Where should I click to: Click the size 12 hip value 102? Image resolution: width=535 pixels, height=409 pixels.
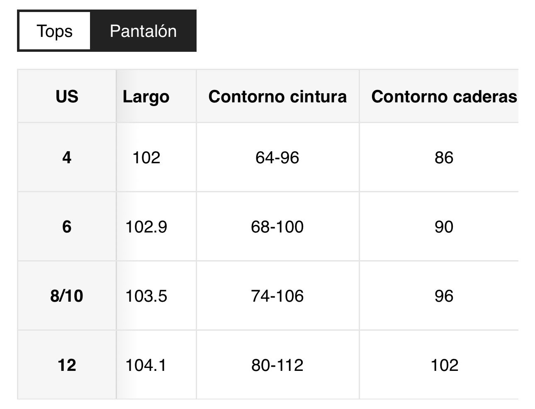tap(444, 365)
